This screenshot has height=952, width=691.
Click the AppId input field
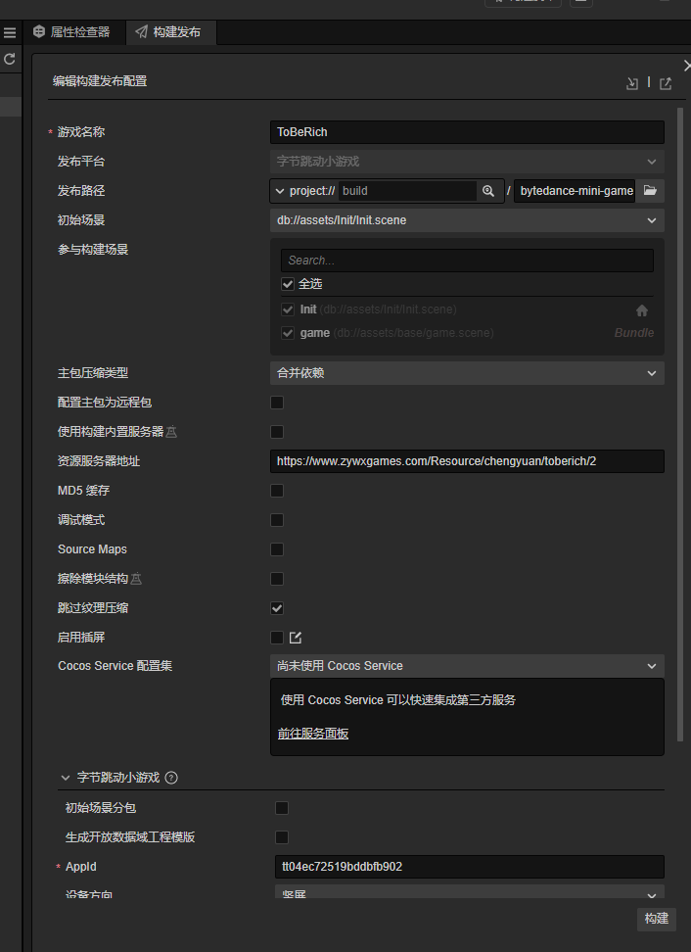click(x=470, y=867)
